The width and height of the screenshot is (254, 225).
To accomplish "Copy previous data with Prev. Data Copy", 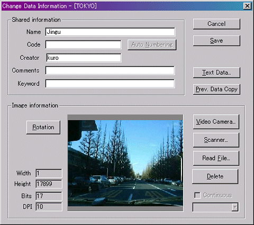I will (x=216, y=89).
